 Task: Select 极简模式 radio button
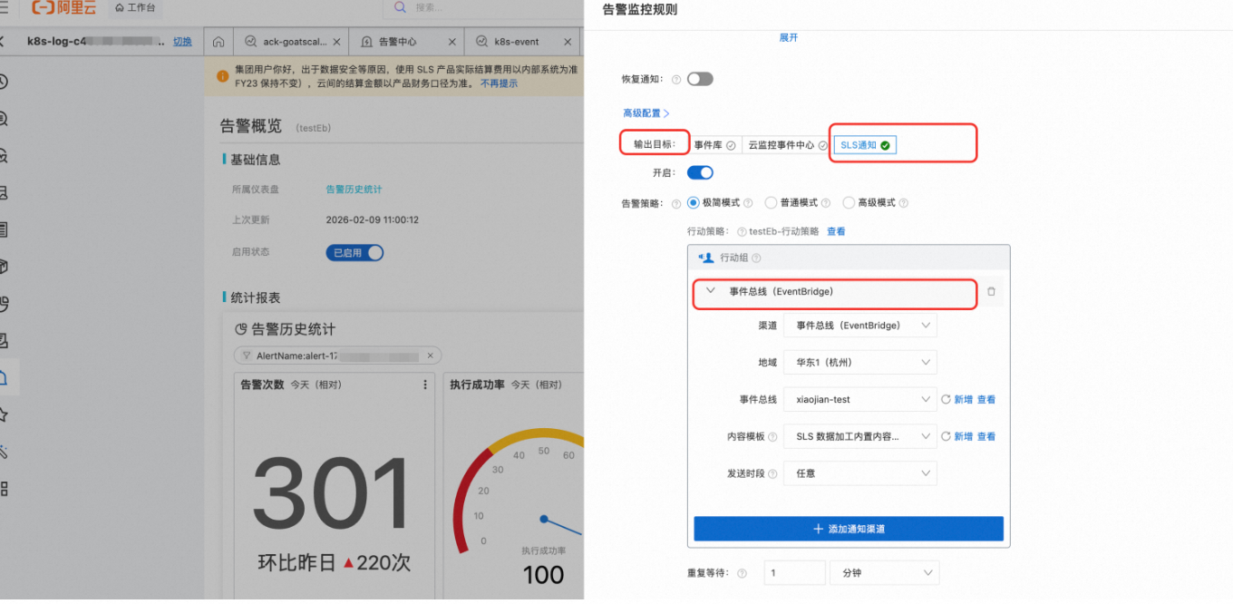pyautogui.click(x=694, y=203)
